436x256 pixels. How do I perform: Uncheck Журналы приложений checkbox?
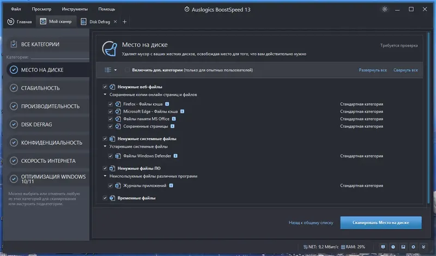pyautogui.click(x=111, y=186)
